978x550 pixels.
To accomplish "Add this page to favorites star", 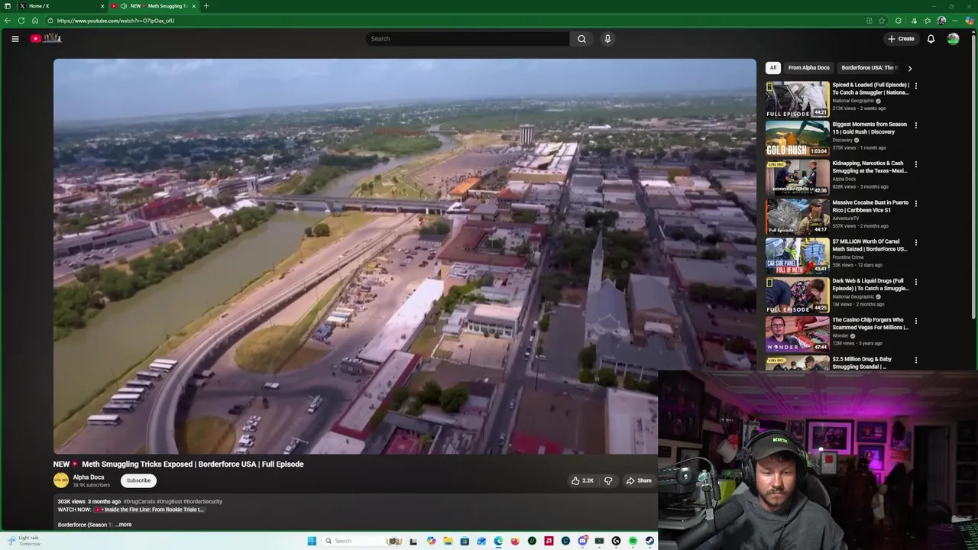I will tap(882, 21).
